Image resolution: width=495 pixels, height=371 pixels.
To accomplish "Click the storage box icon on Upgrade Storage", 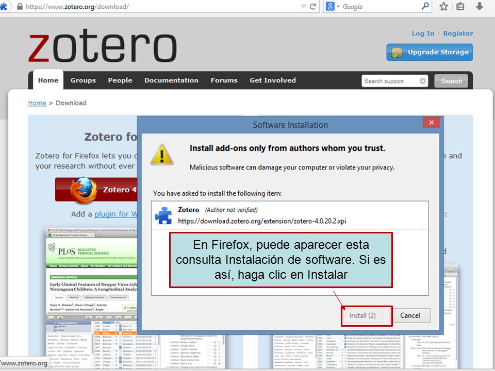I will click(397, 53).
